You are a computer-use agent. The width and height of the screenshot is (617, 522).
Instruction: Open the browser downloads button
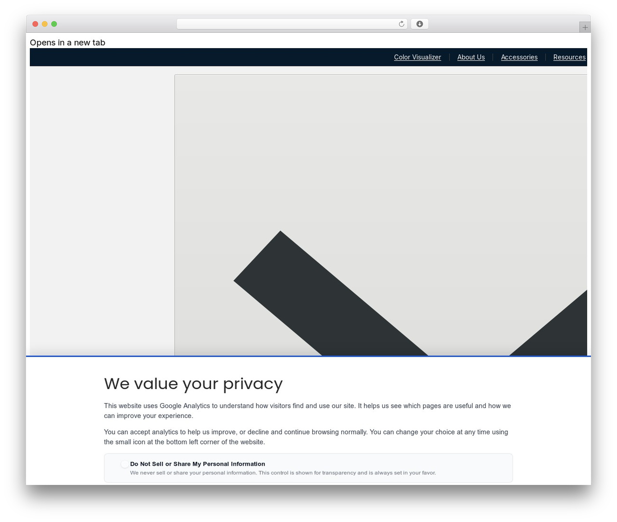tap(419, 24)
